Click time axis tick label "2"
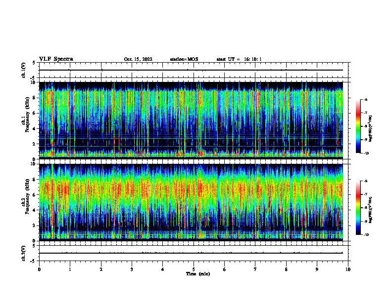The image size is (392, 302). click(x=101, y=269)
